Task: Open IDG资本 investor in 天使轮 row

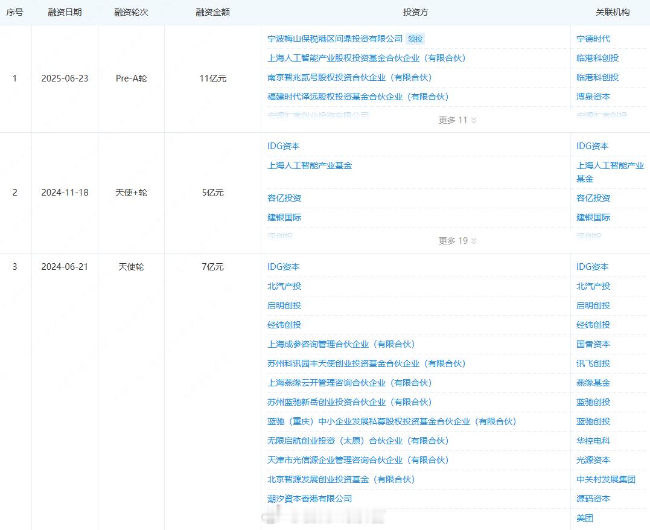Action: (x=284, y=267)
